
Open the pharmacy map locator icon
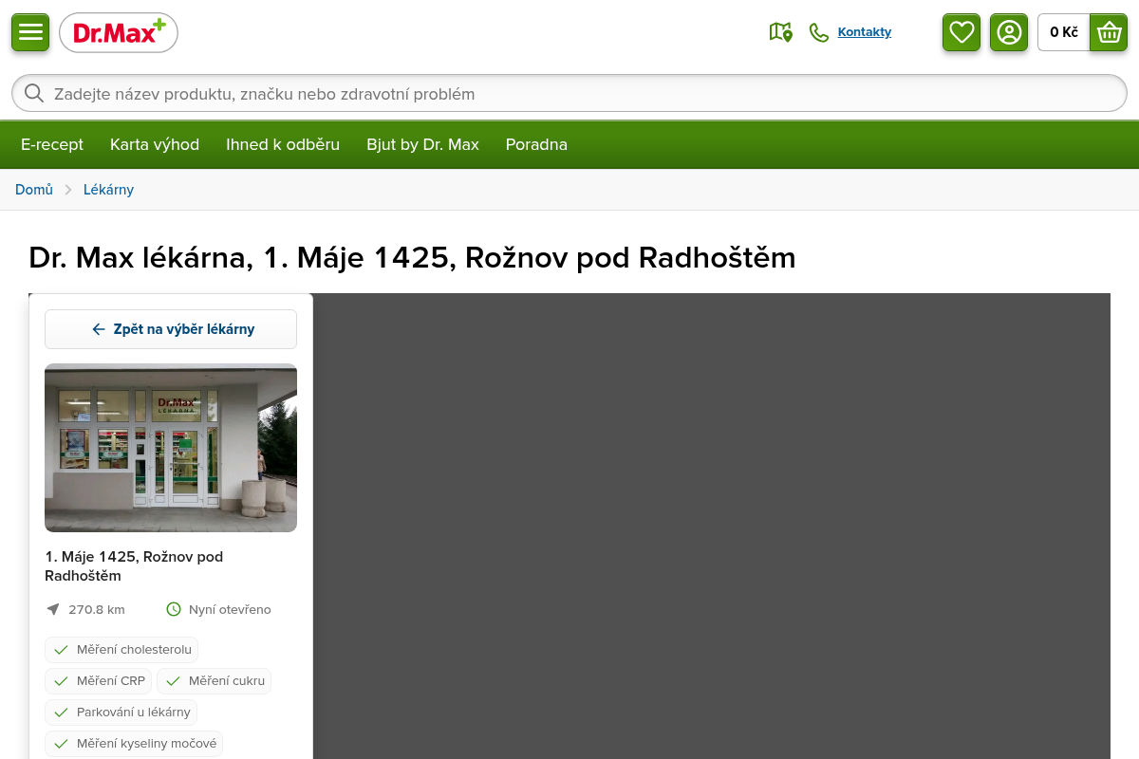[x=780, y=32]
